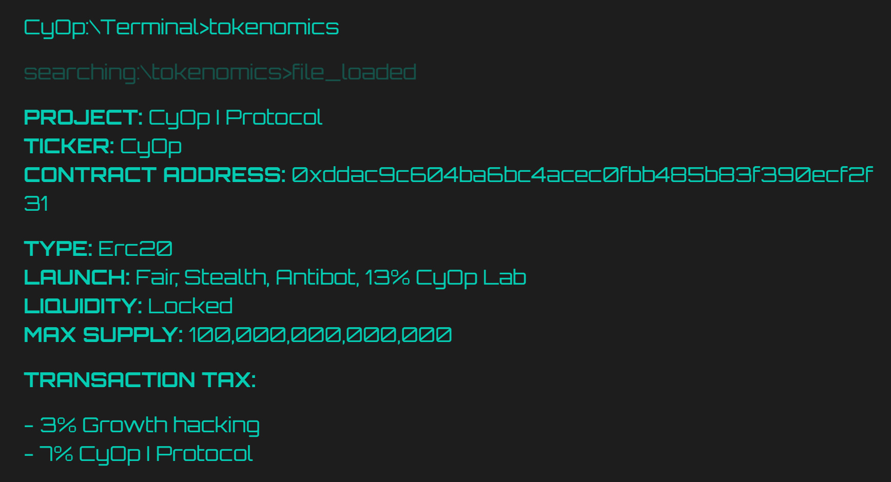
Task: Click the MAX SUPPLY 100,000,000,000,000,000 number
Action: click(x=320, y=335)
